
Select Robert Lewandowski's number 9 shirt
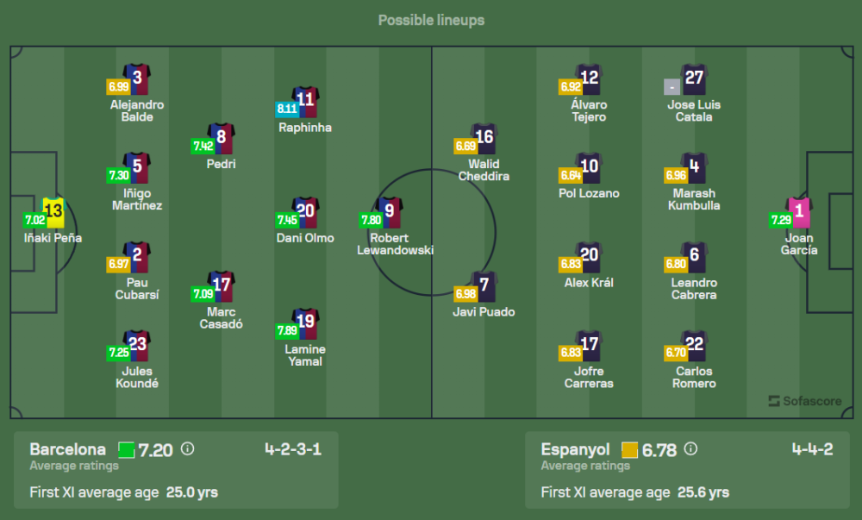coord(390,211)
